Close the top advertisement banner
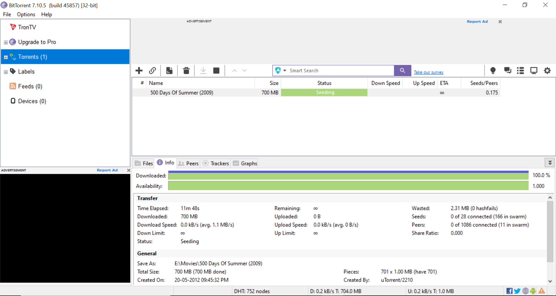This screenshot has height=296, width=556. click(500, 22)
